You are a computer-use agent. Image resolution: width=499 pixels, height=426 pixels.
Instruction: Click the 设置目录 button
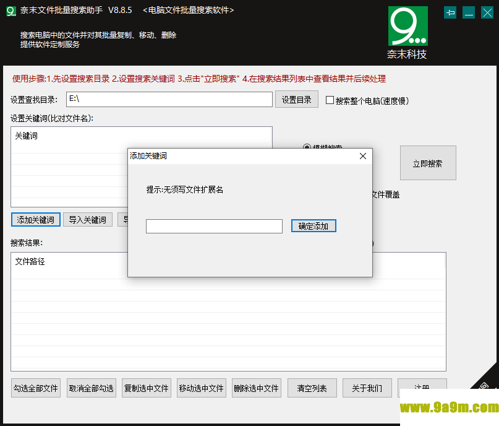pos(297,100)
